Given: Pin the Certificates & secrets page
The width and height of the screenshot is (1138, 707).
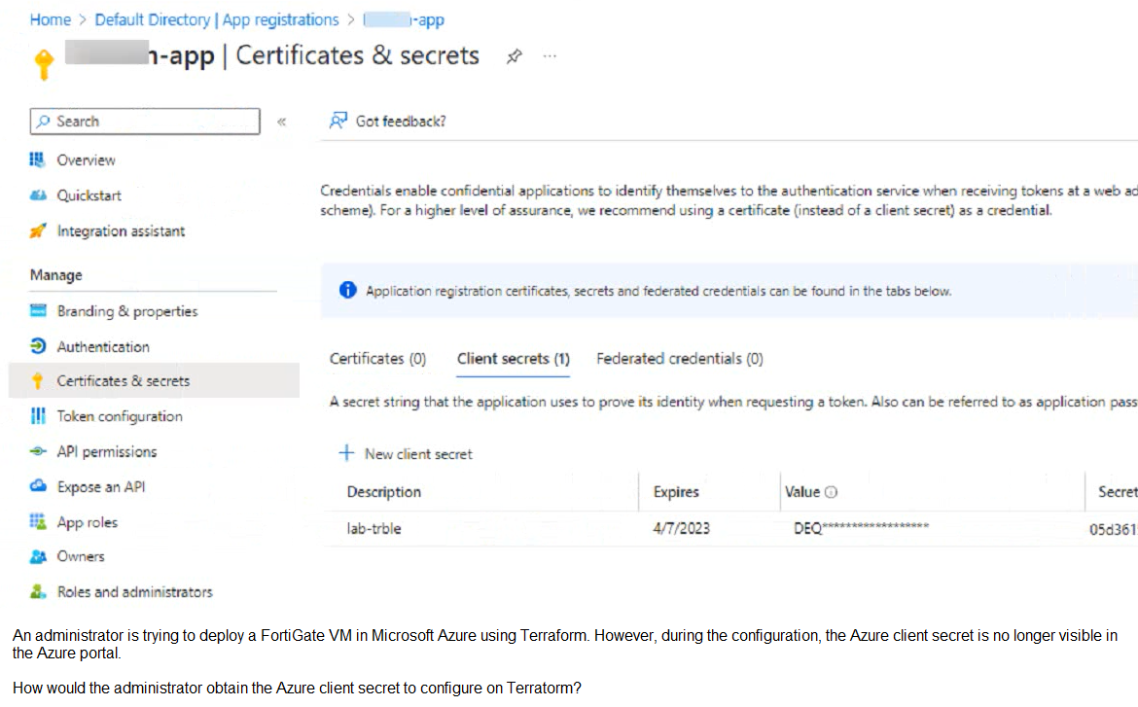Looking at the screenshot, I should click(x=515, y=55).
